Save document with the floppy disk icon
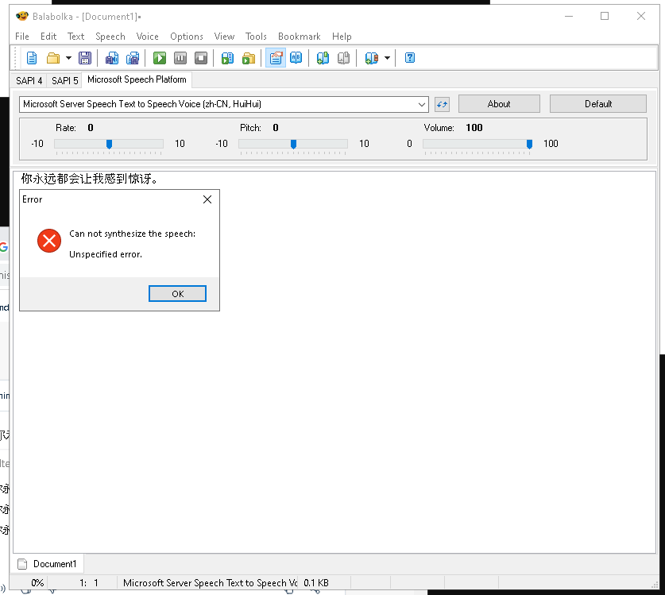665x595 pixels. (85, 58)
